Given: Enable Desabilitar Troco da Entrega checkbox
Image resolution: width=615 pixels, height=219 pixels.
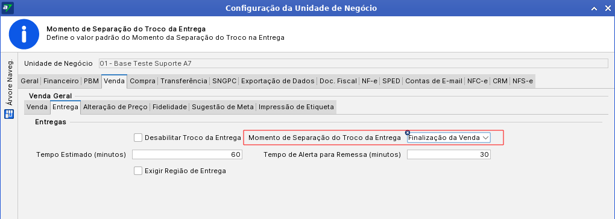Looking at the screenshot, I should click(137, 138).
